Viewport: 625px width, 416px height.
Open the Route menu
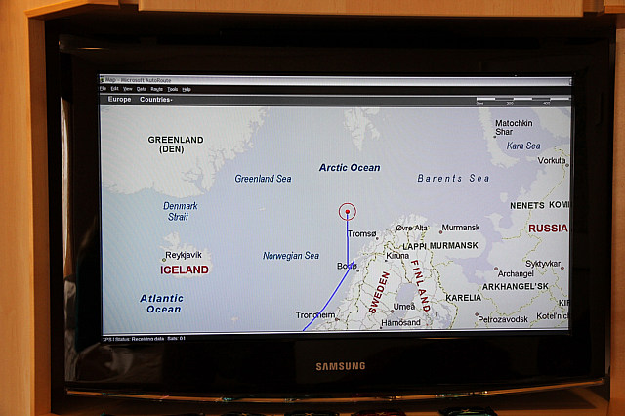[156, 89]
